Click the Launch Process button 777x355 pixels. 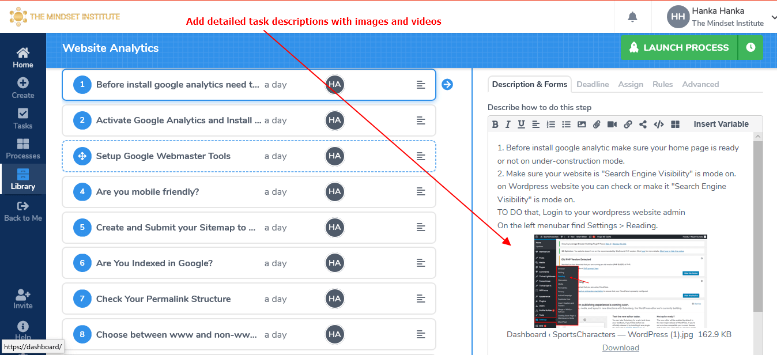pyautogui.click(x=679, y=48)
